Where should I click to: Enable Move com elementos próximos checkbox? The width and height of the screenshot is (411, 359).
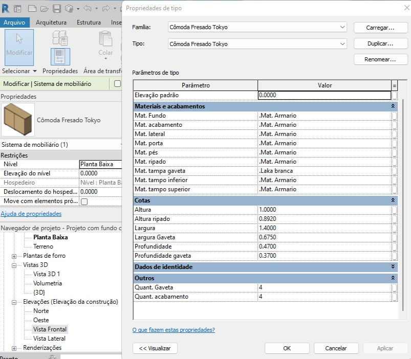point(84,201)
